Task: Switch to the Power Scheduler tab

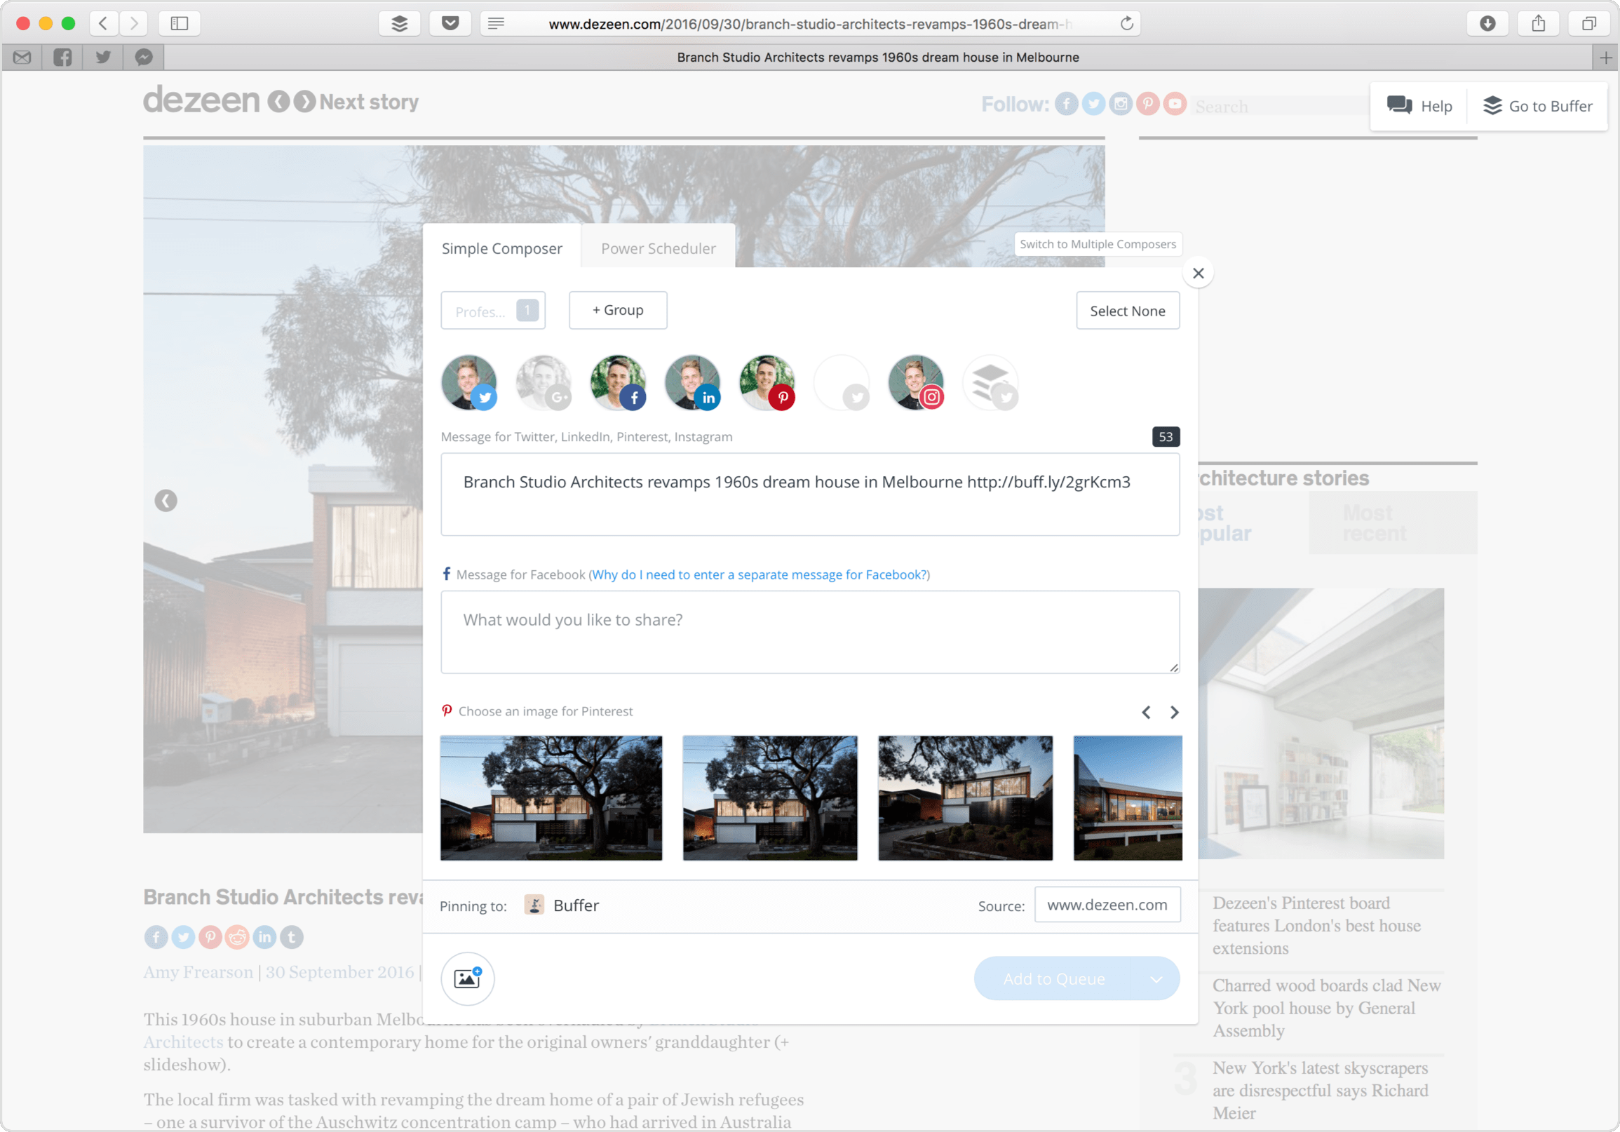Action: tap(658, 248)
